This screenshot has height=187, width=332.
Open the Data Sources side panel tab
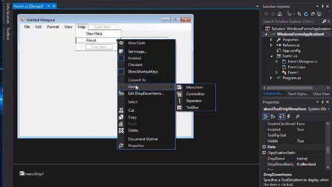(x=8, y=13)
